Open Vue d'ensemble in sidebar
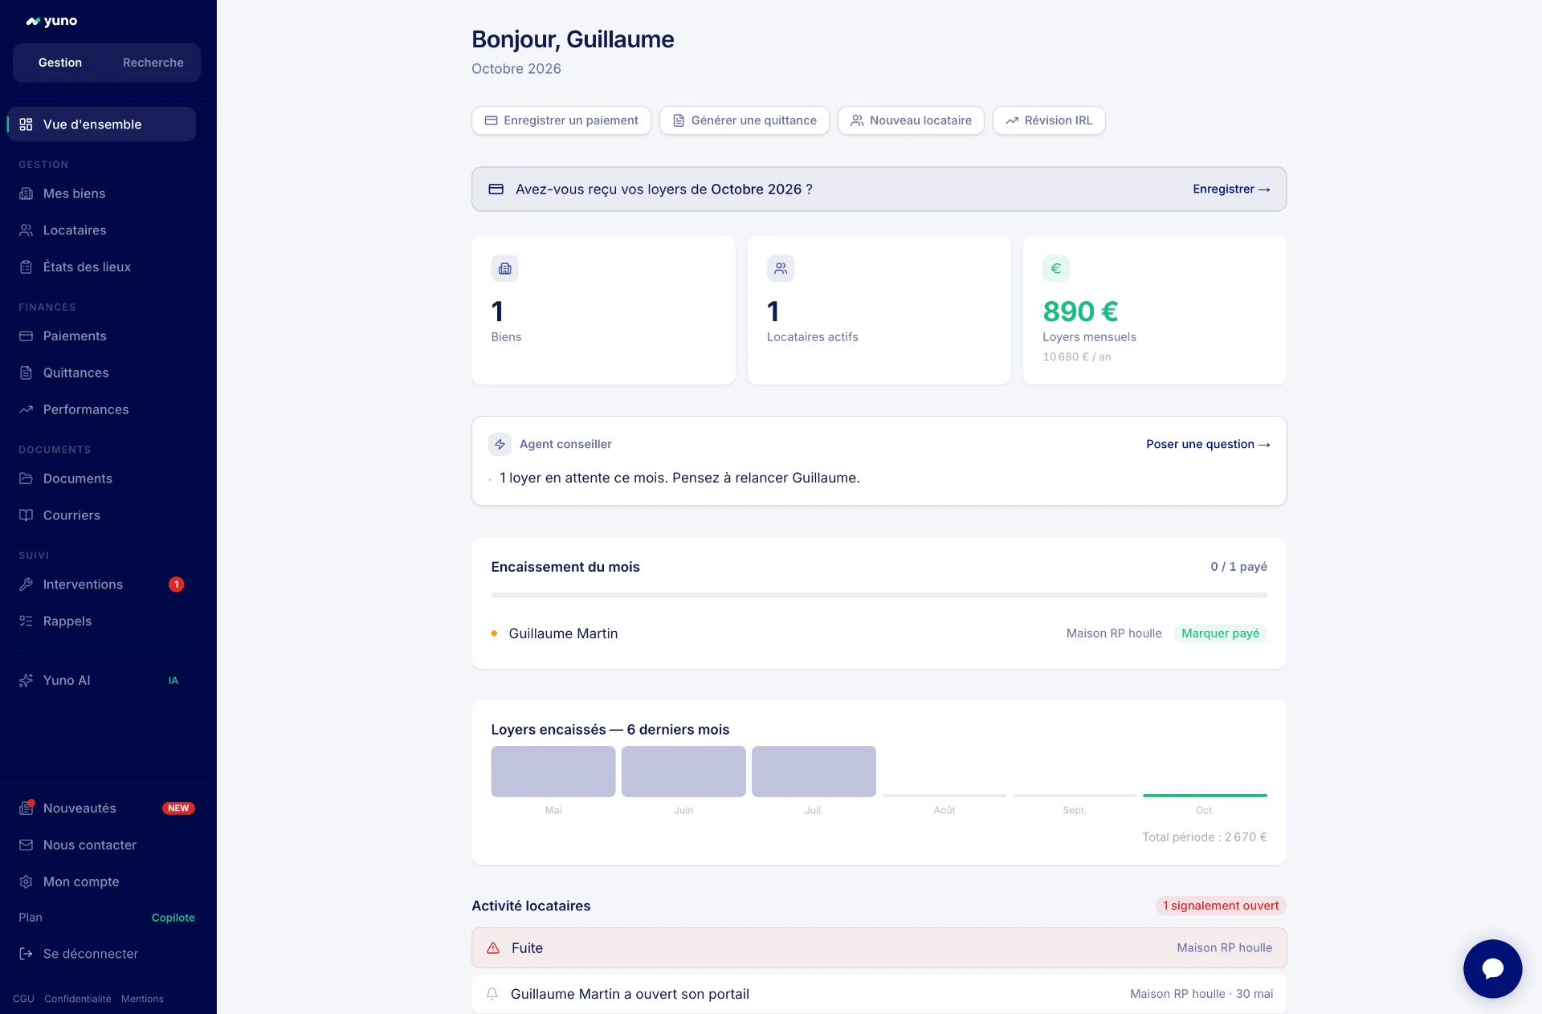The image size is (1542, 1014). [x=101, y=124]
